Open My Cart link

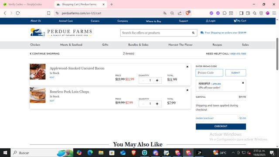(x=240, y=21)
